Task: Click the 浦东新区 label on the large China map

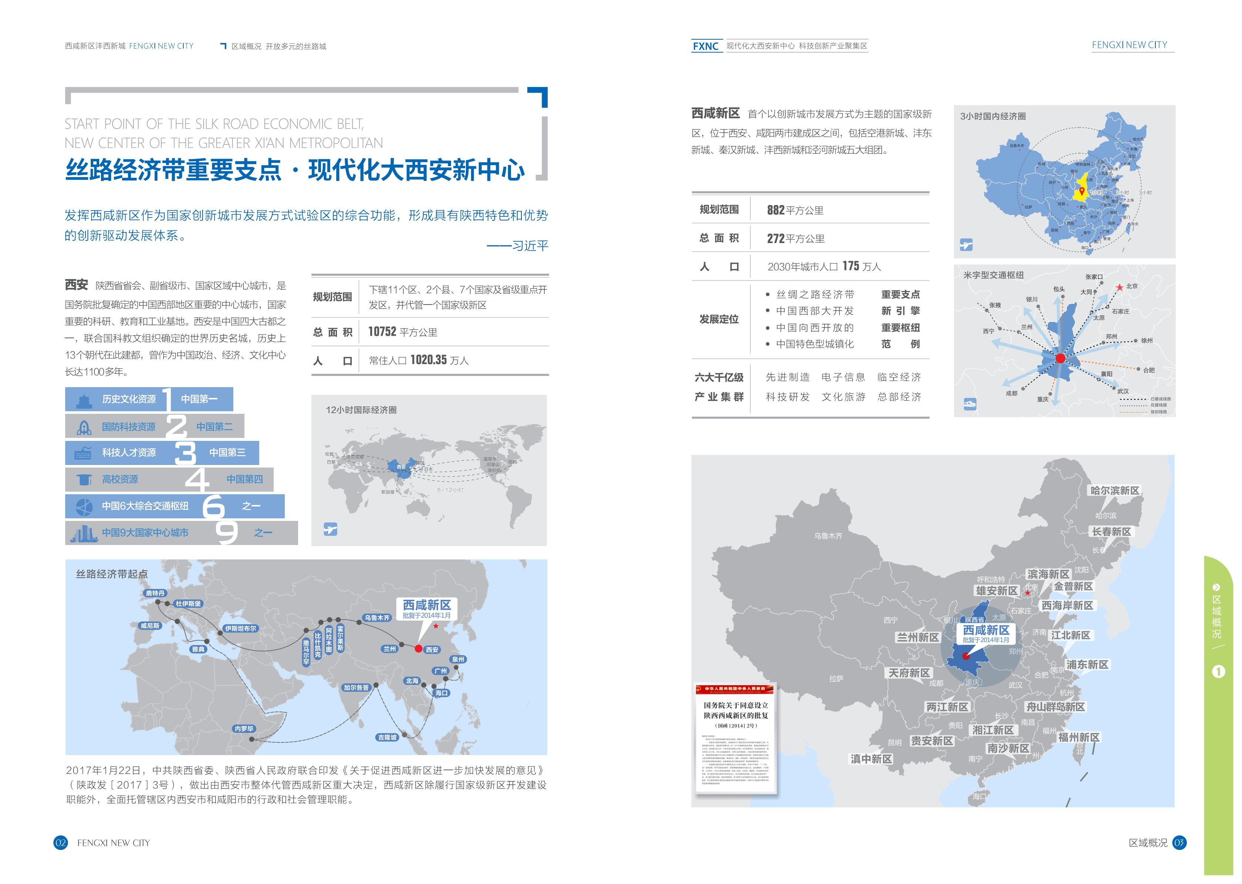Action: (1088, 665)
